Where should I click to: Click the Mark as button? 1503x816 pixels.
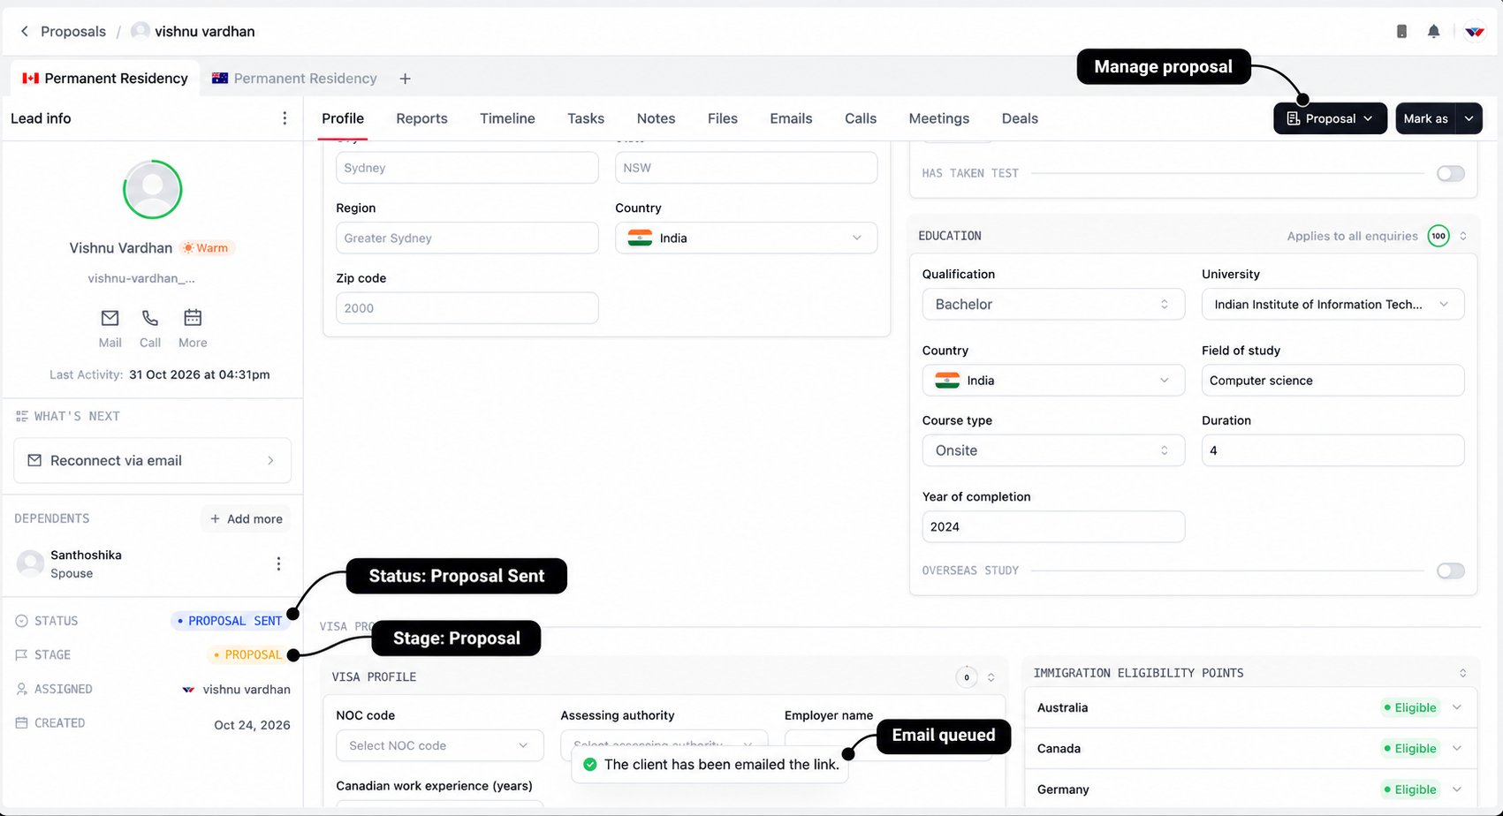(x=1425, y=118)
